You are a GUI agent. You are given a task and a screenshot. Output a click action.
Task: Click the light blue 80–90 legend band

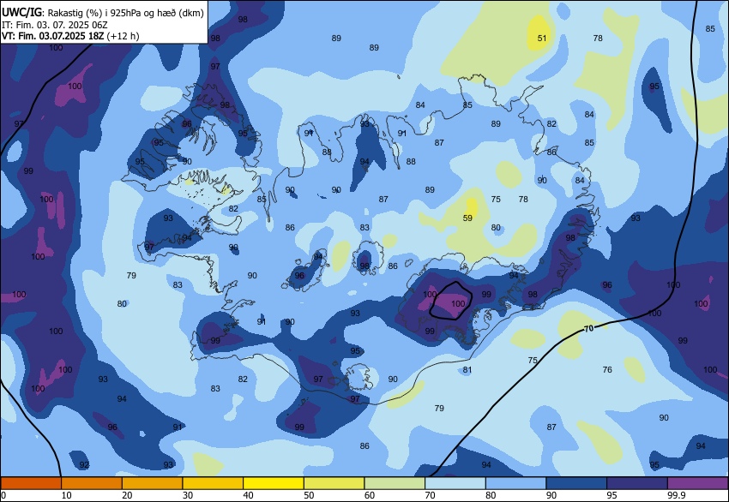(516, 483)
